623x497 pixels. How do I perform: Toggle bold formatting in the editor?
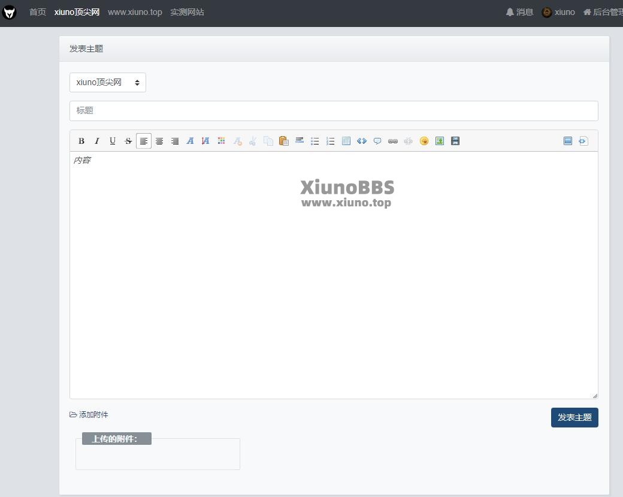(x=81, y=141)
